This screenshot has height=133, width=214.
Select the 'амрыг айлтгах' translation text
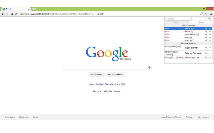[191, 48]
